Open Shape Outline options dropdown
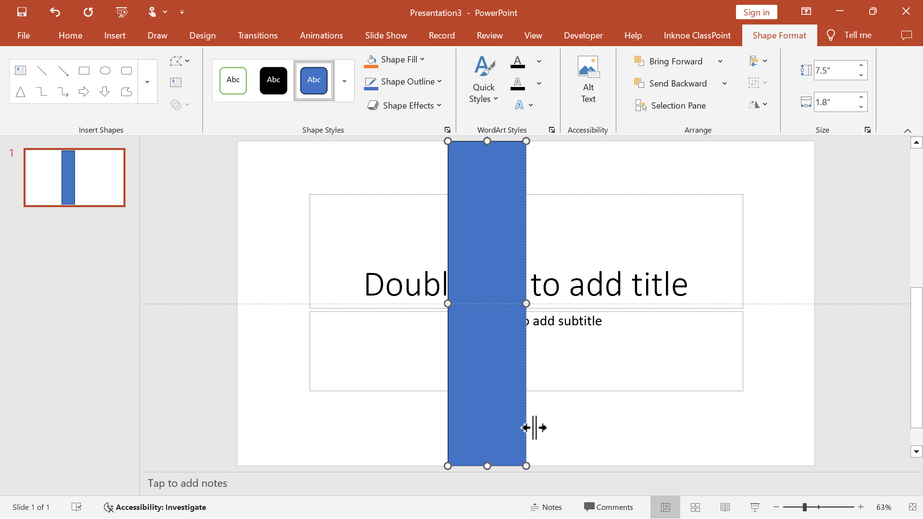This screenshot has width=923, height=519. (x=439, y=81)
